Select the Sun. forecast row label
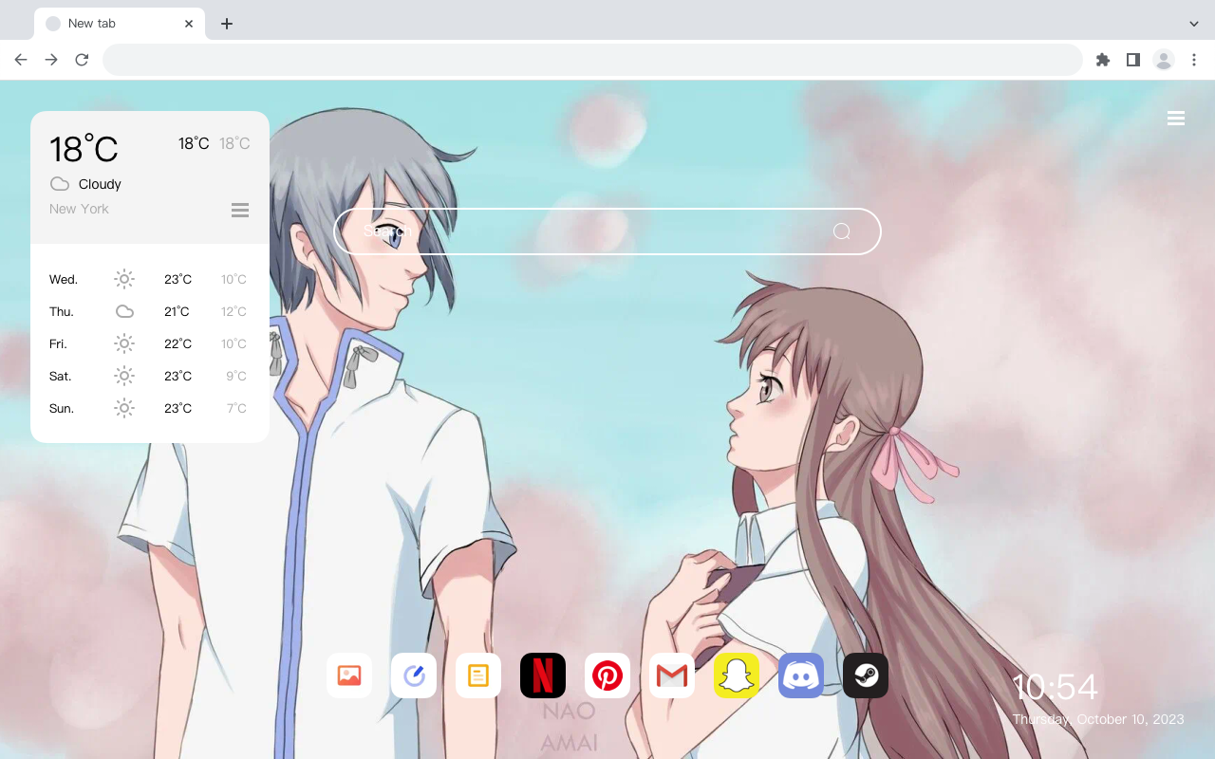The width and height of the screenshot is (1215, 759). [62, 408]
